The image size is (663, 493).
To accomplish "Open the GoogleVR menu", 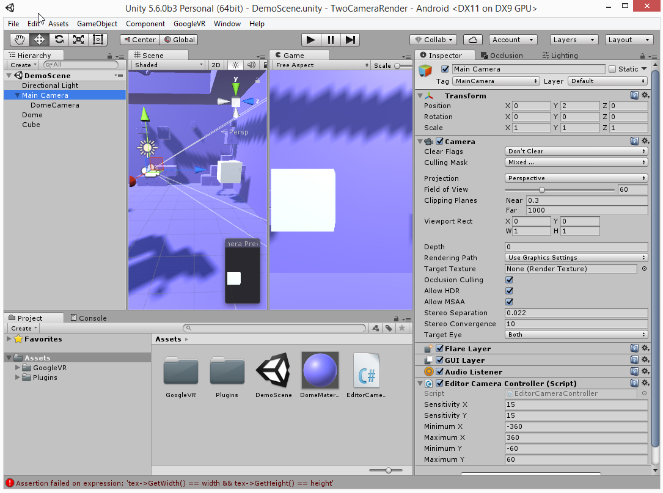I will point(189,24).
